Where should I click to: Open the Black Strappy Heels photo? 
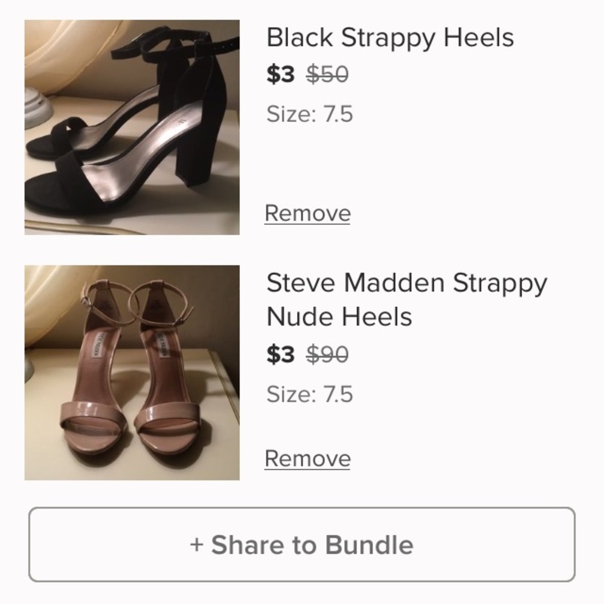point(132,127)
